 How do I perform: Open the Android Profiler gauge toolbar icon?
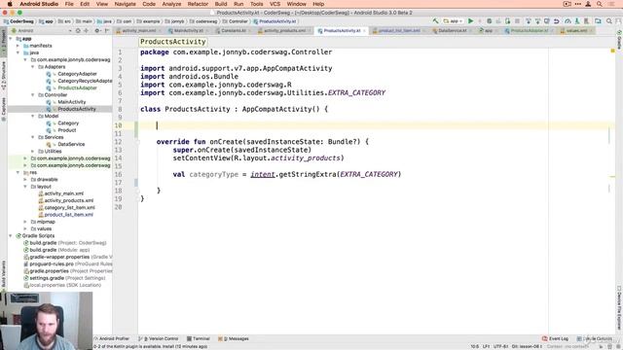click(568, 21)
